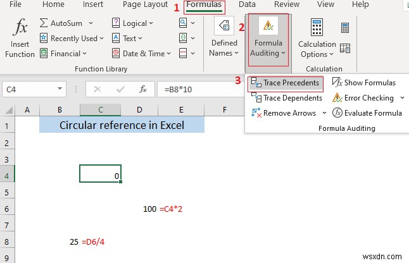Click the Financial functions icon

(x=44, y=53)
